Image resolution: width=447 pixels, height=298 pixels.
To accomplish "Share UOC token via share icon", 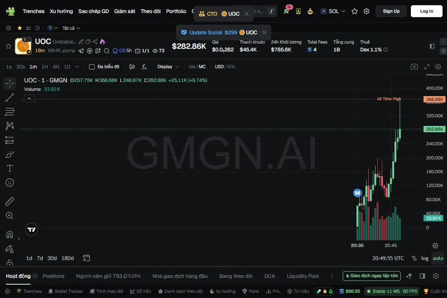I will coord(95,42).
